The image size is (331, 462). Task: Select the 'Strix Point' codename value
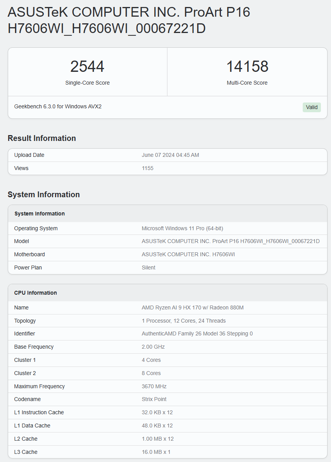[154, 399]
